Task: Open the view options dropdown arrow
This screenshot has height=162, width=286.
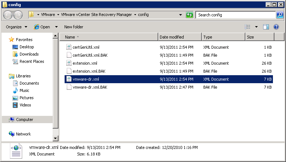Action: pyautogui.click(x=256, y=27)
